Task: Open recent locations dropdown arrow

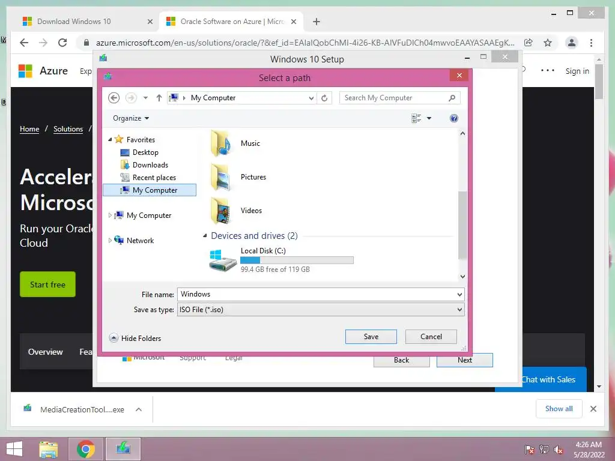Action: [x=145, y=98]
